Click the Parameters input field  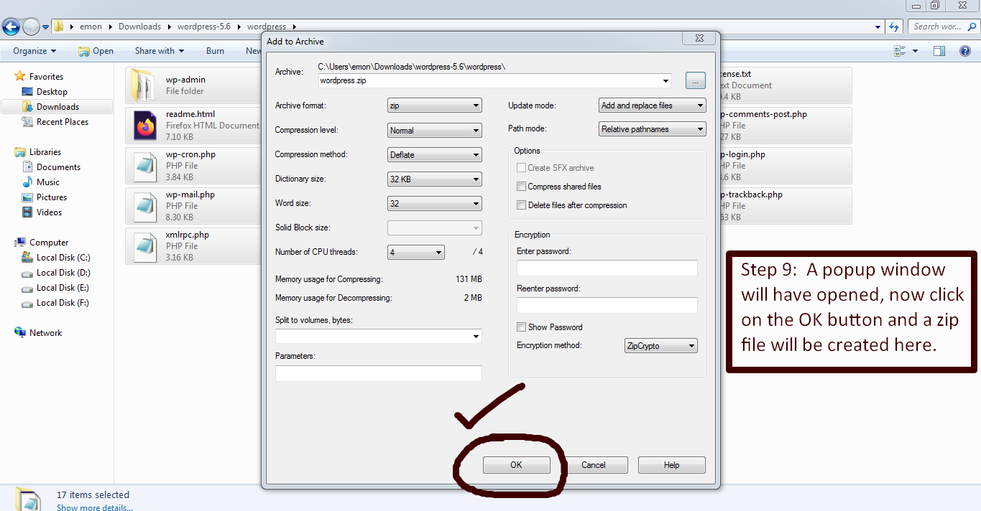click(x=378, y=373)
